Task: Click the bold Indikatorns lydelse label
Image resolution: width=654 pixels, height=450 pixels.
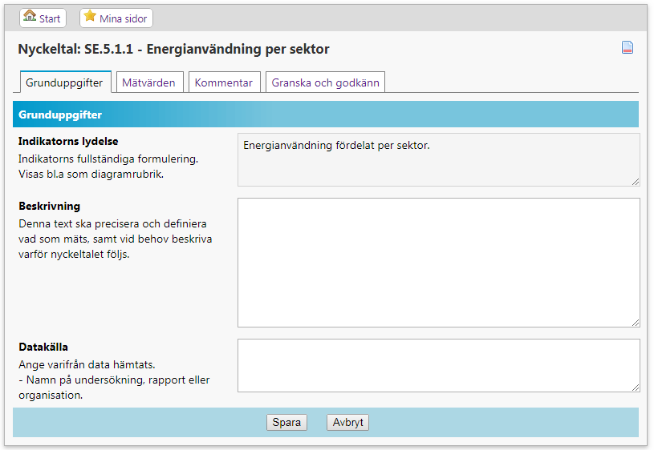Action: pos(68,141)
